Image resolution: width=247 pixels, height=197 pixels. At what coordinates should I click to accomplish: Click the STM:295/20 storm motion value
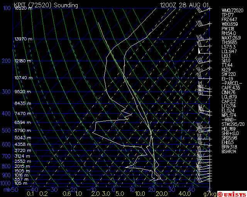(x=232, y=124)
